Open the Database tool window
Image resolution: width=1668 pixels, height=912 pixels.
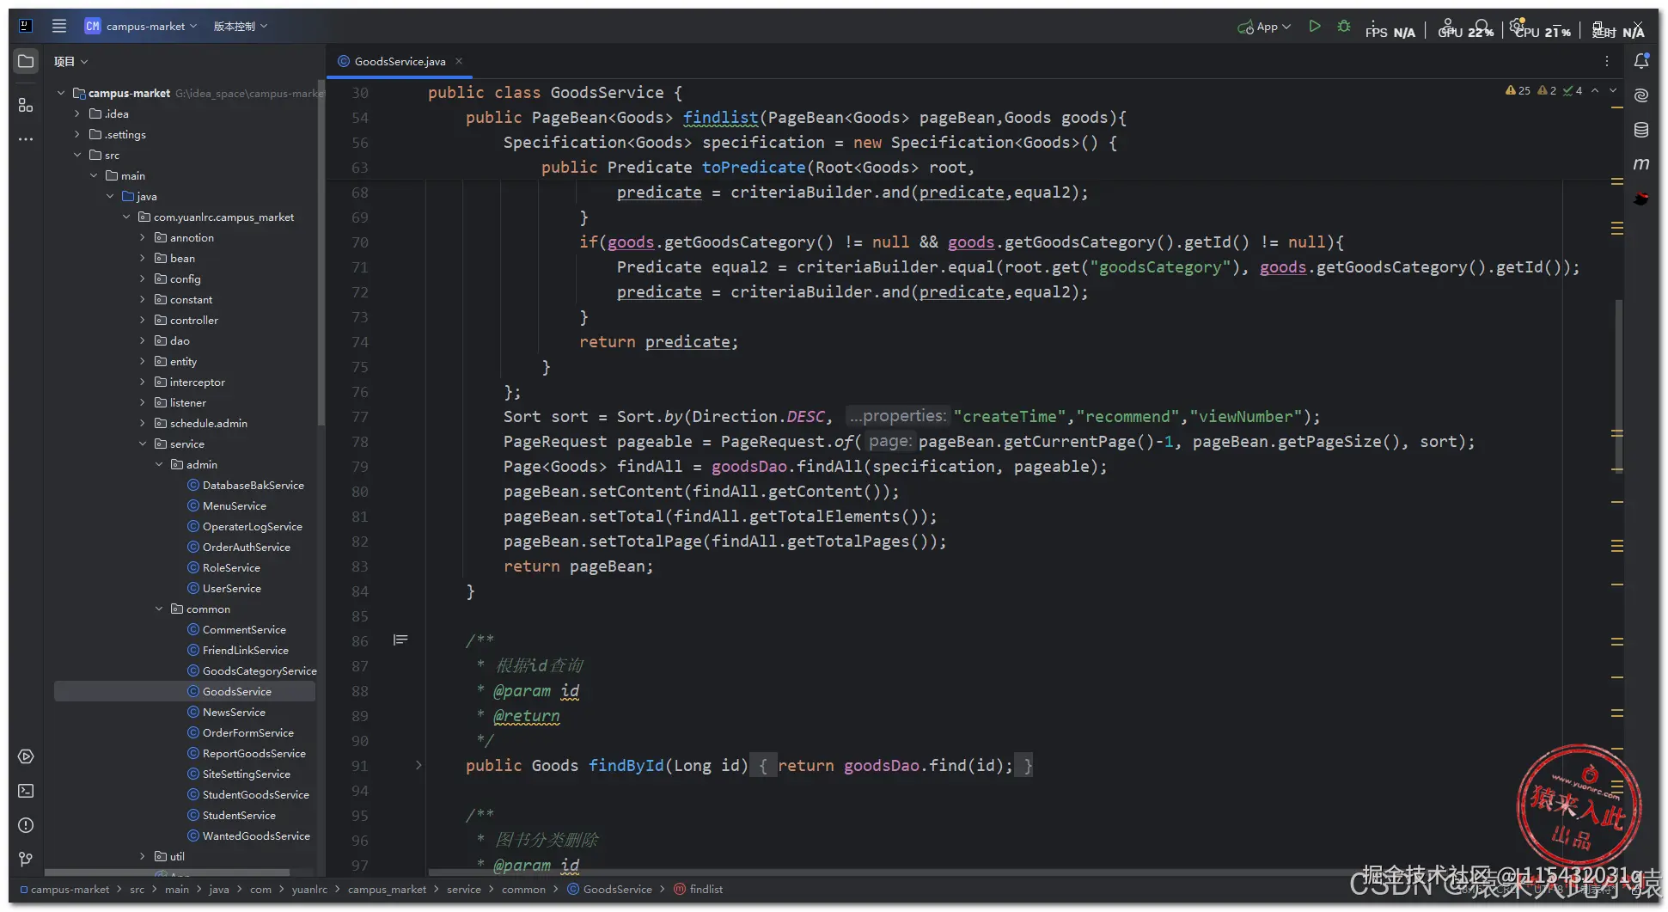pyautogui.click(x=1641, y=130)
